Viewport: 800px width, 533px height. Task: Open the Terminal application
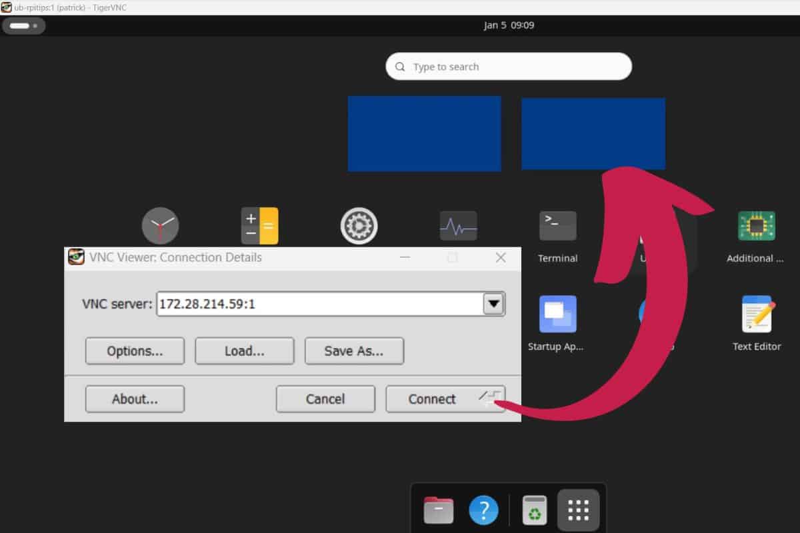pyautogui.click(x=557, y=225)
